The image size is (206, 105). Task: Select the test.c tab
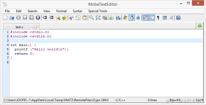(x=20, y=27)
